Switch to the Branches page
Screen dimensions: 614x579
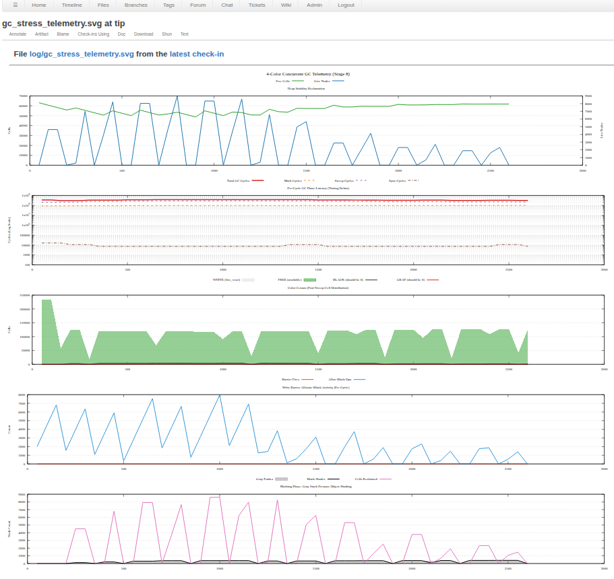click(135, 5)
